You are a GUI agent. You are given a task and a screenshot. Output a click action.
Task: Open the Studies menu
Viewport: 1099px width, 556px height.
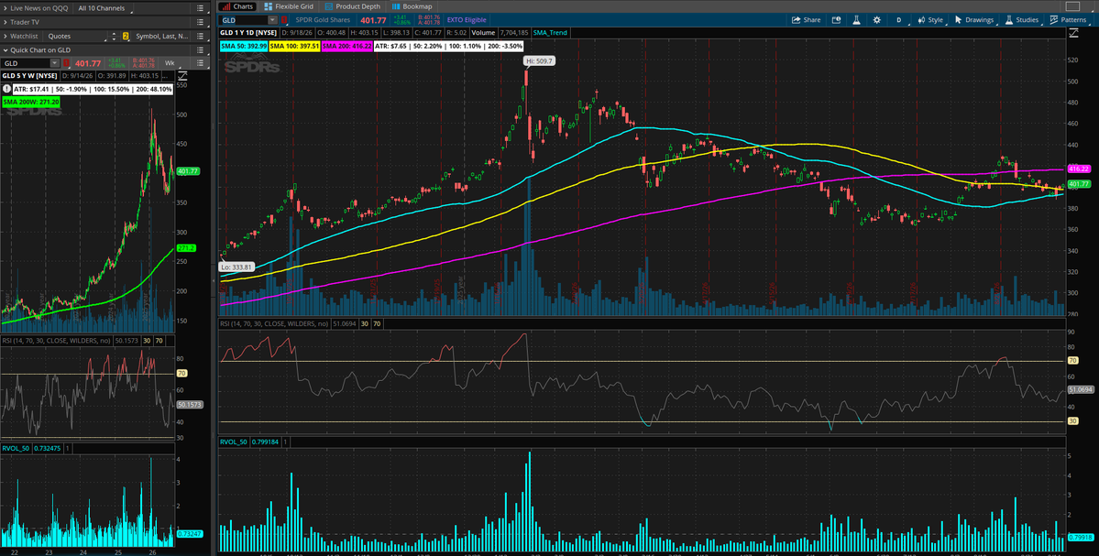pyautogui.click(x=1021, y=20)
